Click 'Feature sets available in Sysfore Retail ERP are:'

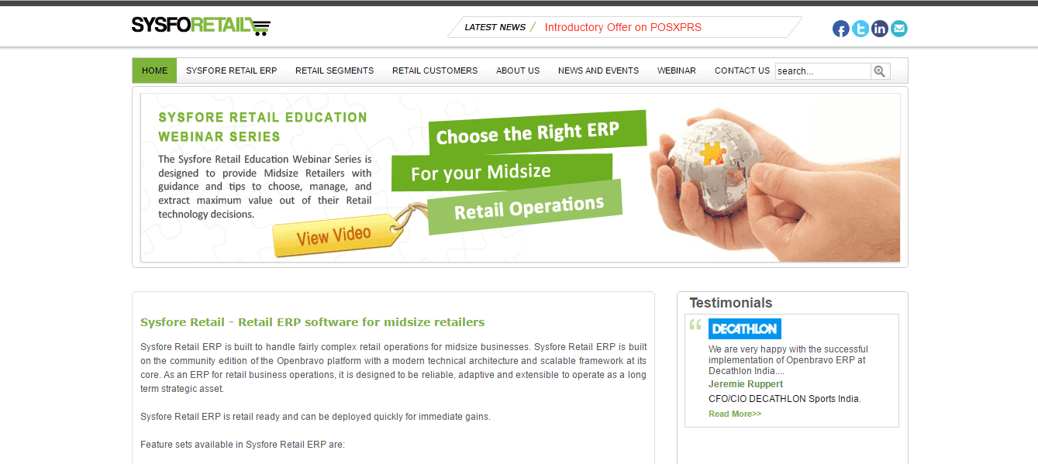click(243, 445)
